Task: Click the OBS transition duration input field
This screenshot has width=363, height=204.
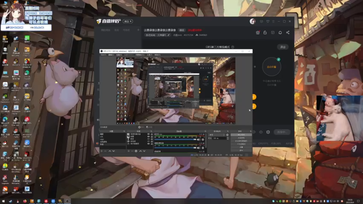Action: click(219, 138)
